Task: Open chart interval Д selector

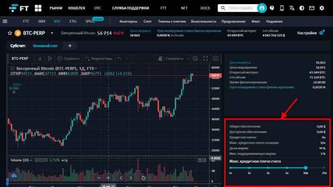Action: [40, 59]
